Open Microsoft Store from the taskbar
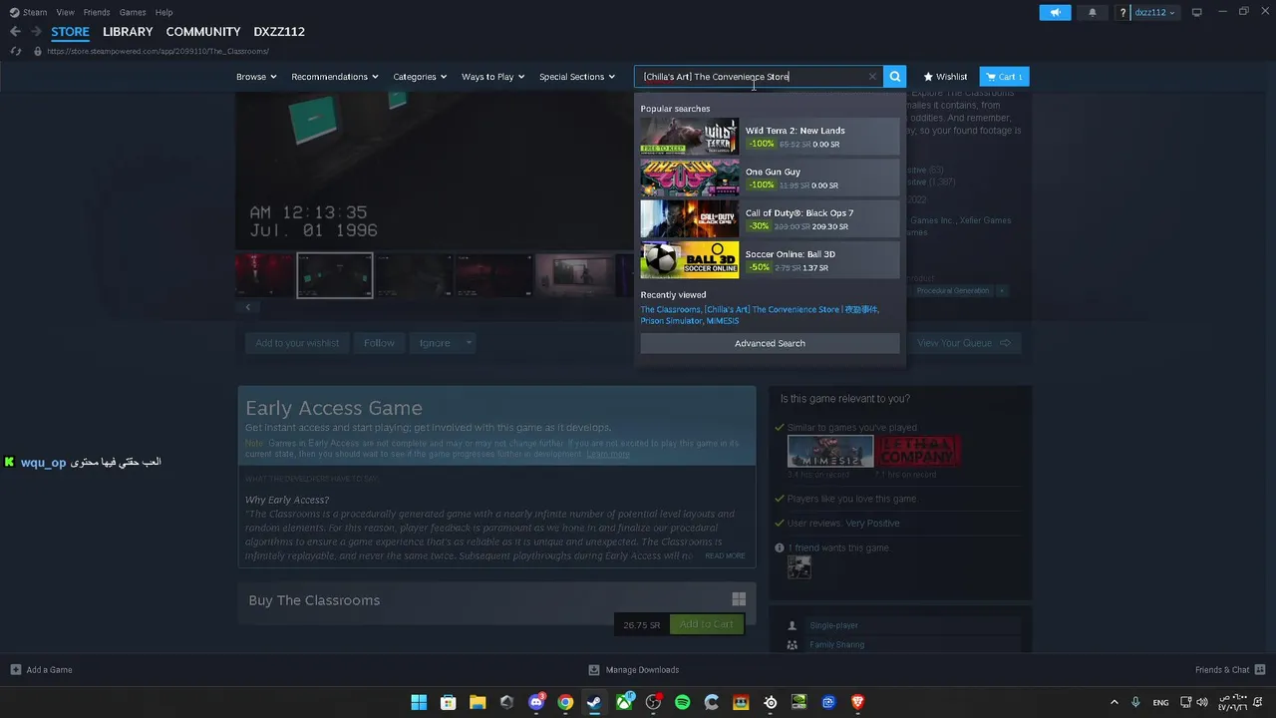The height and width of the screenshot is (718, 1276). coord(448,702)
